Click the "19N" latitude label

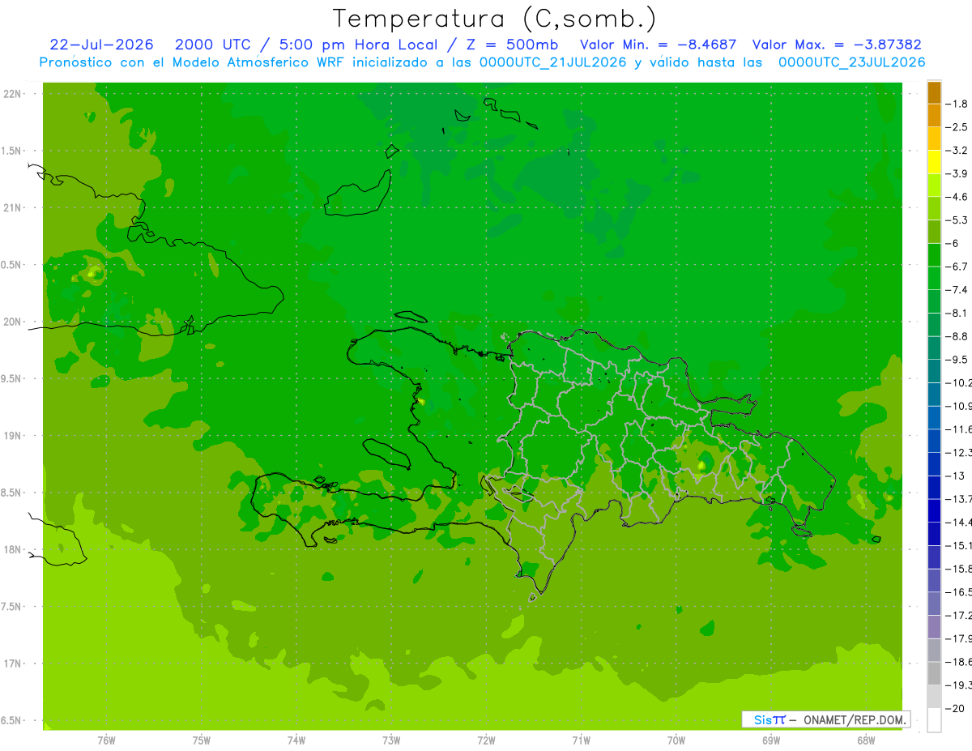(x=12, y=436)
